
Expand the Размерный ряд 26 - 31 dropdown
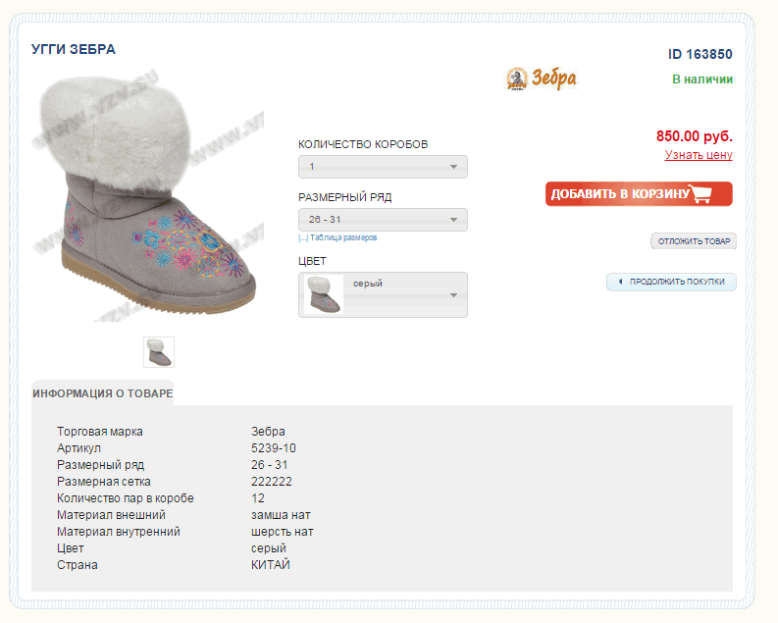383,220
